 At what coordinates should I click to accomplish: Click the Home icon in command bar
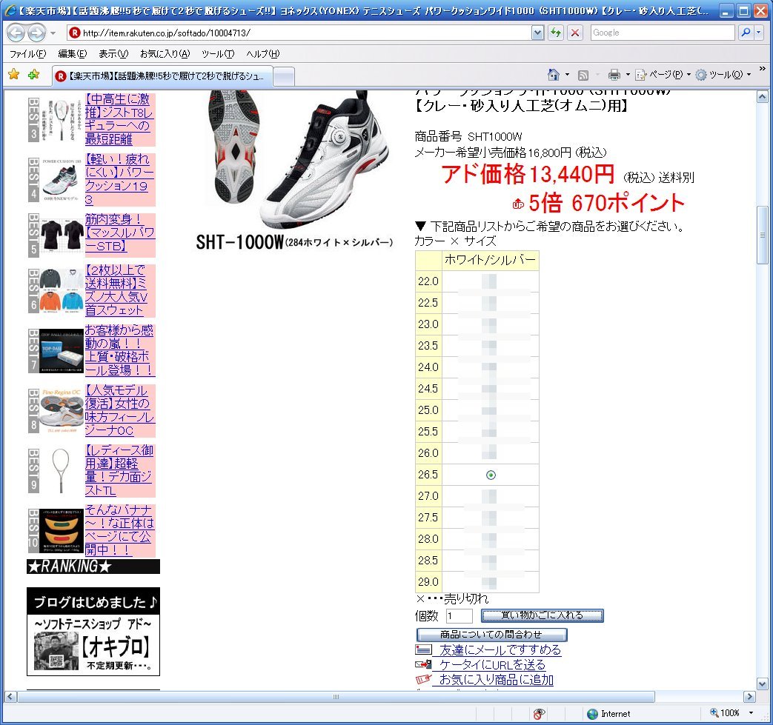pyautogui.click(x=554, y=74)
